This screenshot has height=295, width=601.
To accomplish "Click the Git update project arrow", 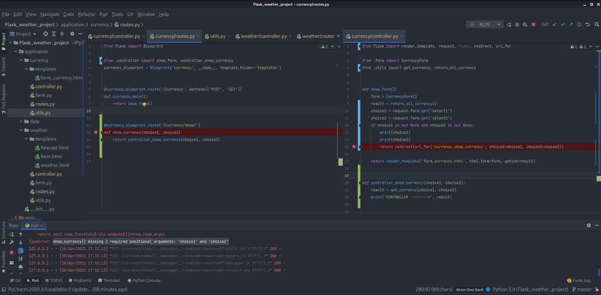I will (555, 24).
